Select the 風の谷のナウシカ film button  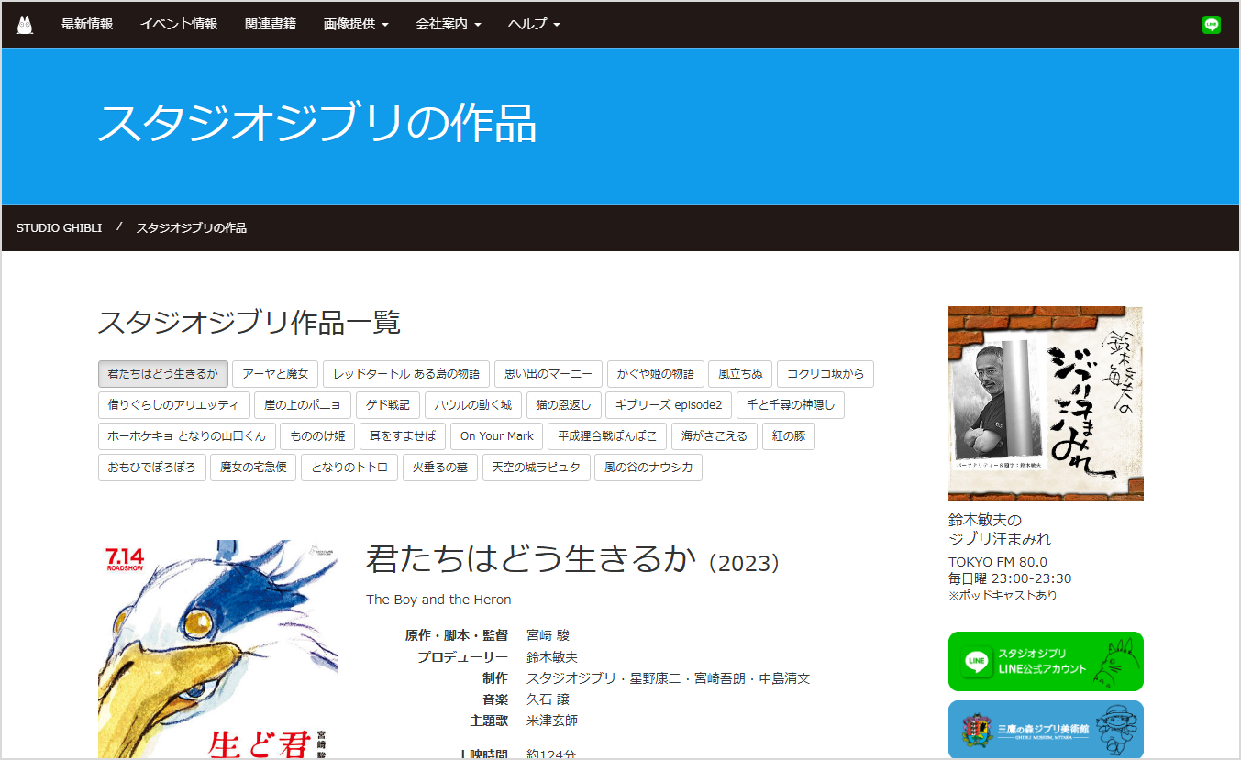point(648,468)
